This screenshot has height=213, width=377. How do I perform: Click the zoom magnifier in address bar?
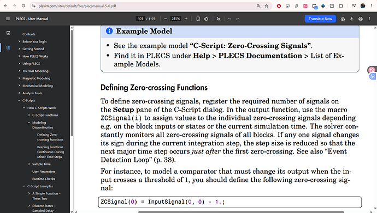pyautogui.click(x=258, y=6)
